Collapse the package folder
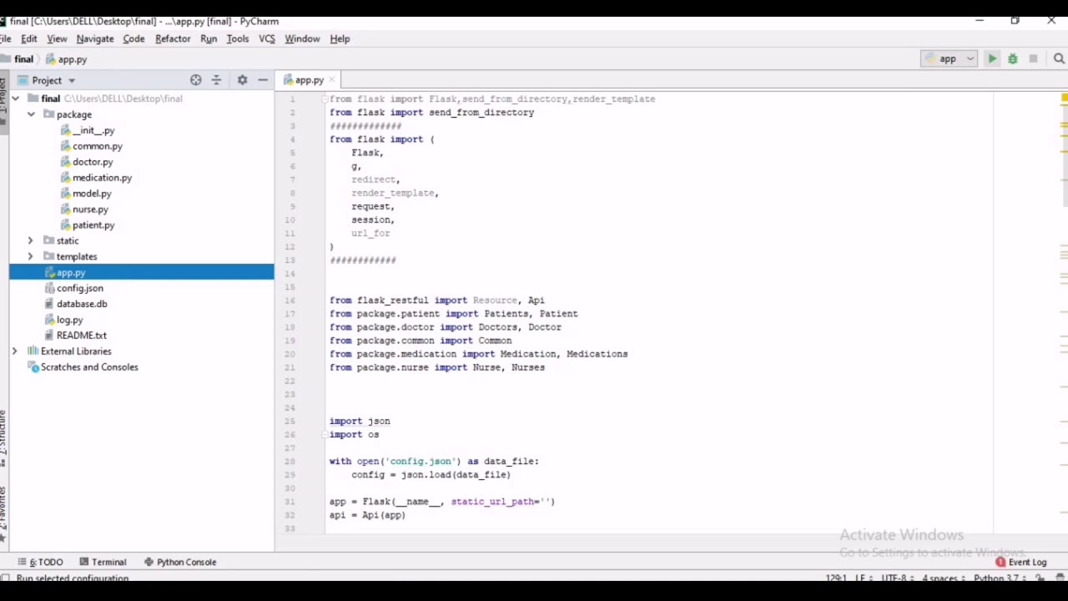This screenshot has height=601, width=1068. 31,114
